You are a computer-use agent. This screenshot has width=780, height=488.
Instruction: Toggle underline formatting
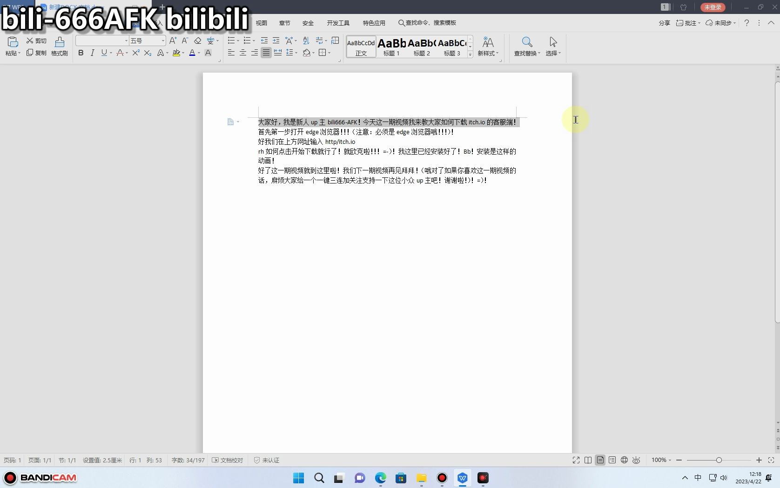(x=104, y=53)
